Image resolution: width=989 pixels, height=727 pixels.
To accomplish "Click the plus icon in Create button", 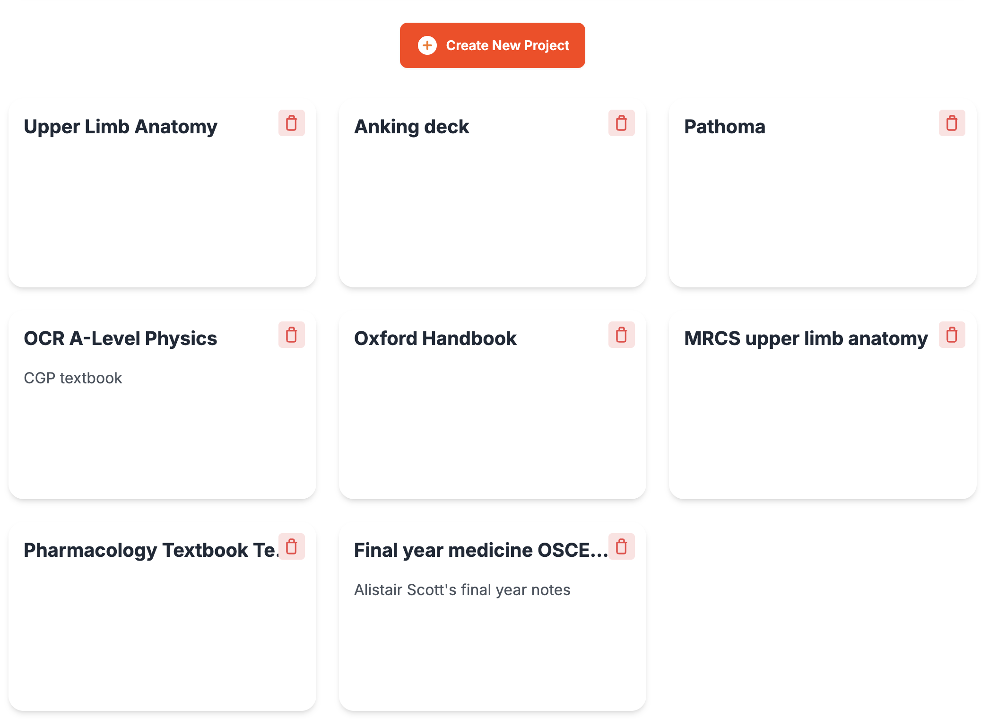I will [x=427, y=45].
